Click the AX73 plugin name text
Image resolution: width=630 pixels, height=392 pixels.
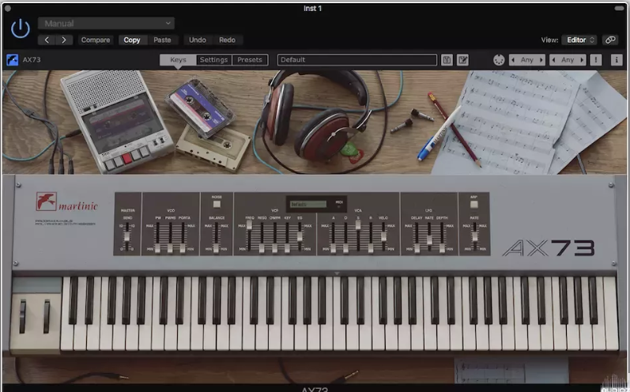coord(32,60)
